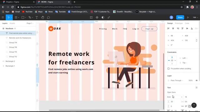Select the Frame tool
The height and width of the screenshot is (112, 200).
point(16,17)
